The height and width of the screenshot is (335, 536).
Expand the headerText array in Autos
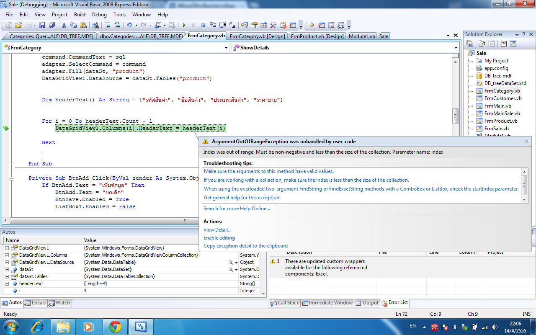pos(7,283)
